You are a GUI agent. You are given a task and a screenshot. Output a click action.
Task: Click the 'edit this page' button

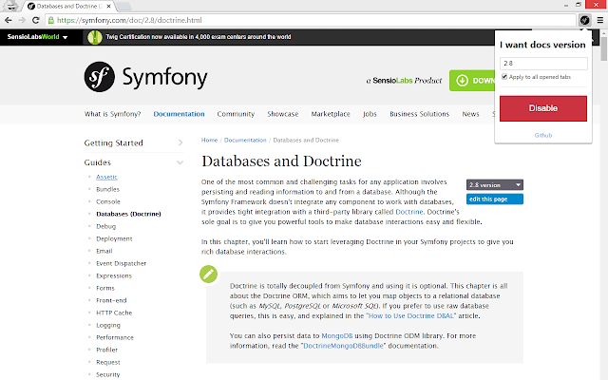point(495,199)
